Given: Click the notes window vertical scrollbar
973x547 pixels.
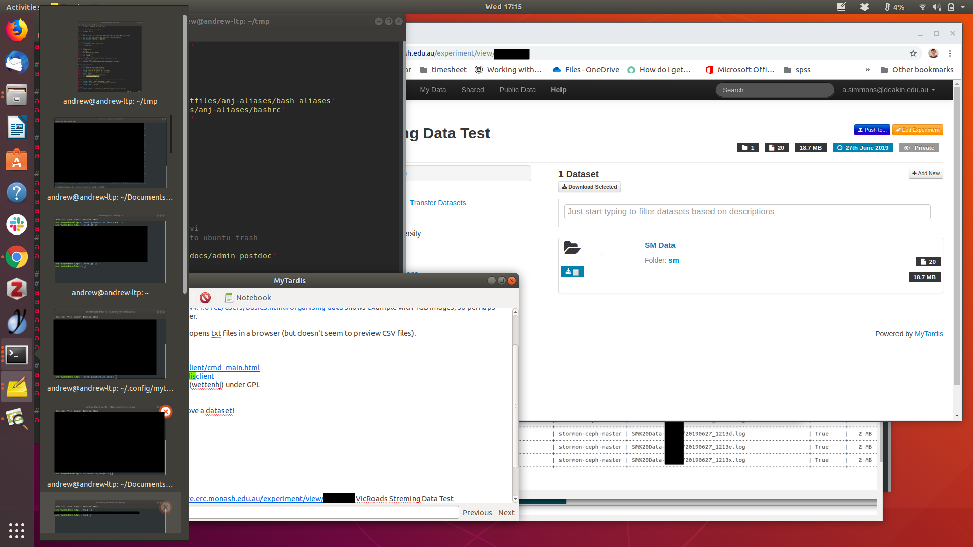Looking at the screenshot, I should click(x=515, y=405).
